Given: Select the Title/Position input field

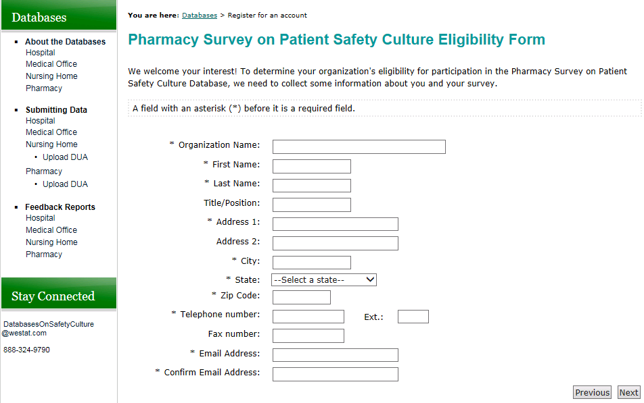Looking at the screenshot, I should pyautogui.click(x=311, y=205).
